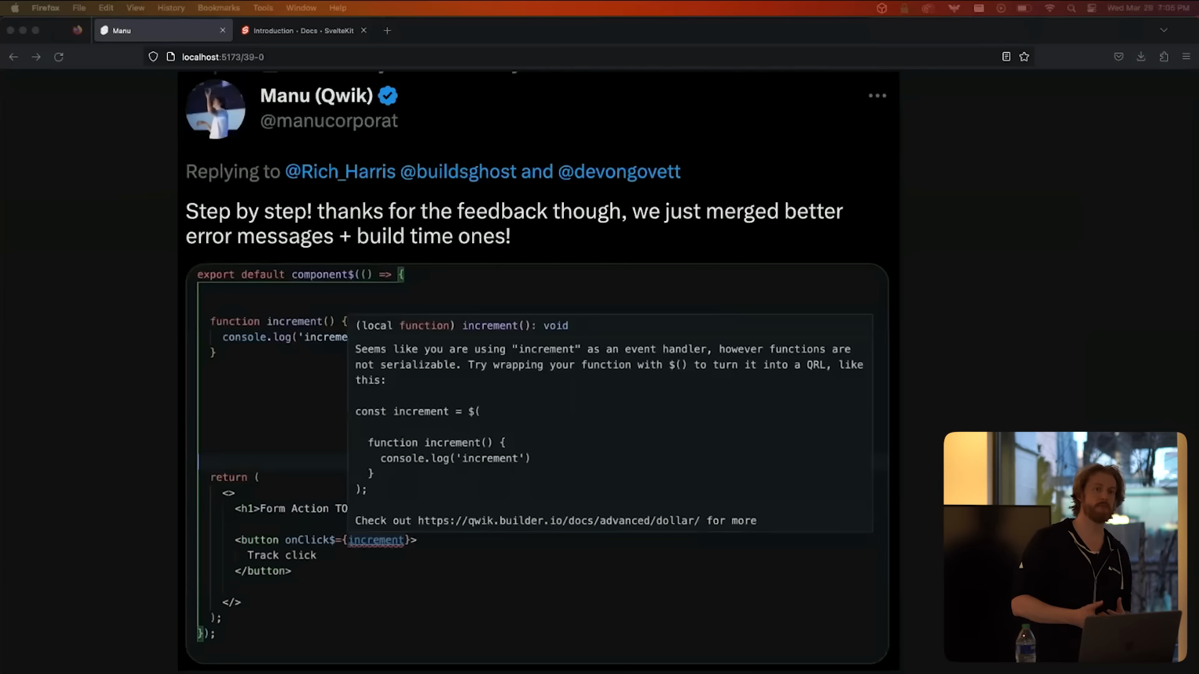The width and height of the screenshot is (1199, 674).
Task: Go back one page
Action: pos(14,57)
